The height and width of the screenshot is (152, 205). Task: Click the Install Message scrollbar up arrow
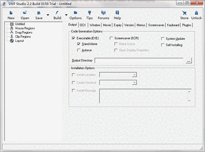tap(189, 91)
